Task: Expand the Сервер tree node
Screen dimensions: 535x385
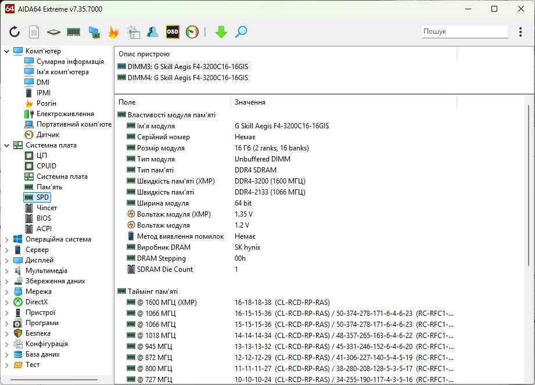Action: [6, 250]
